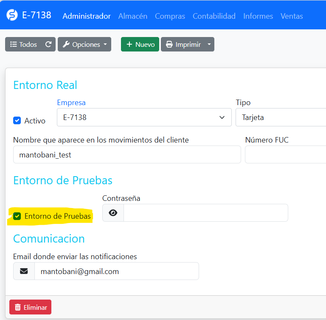Open the Opciones dropdown menu
This screenshot has height=320, width=326.
pos(84,45)
